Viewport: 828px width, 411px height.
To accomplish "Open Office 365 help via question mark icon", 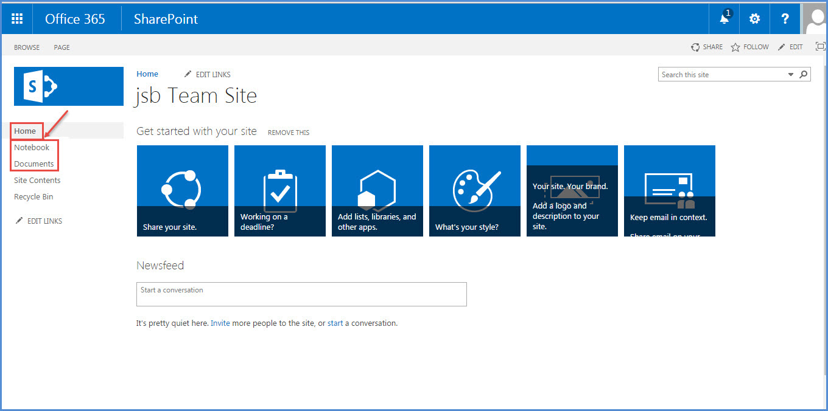I will 784,18.
